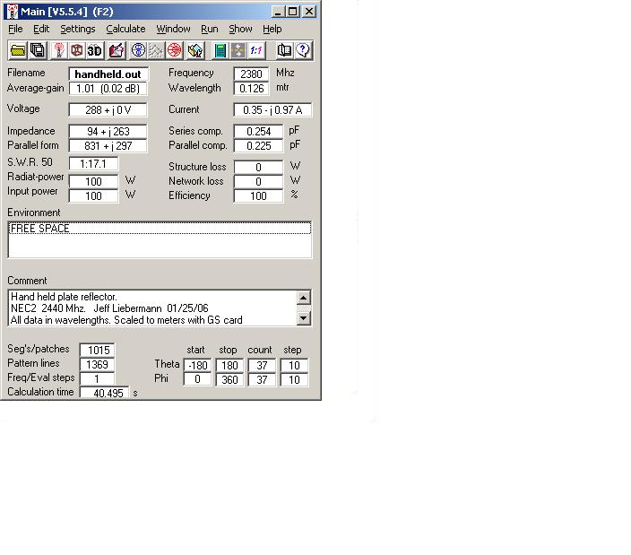Open the Window menu
The height and width of the screenshot is (555, 631).
173,29
